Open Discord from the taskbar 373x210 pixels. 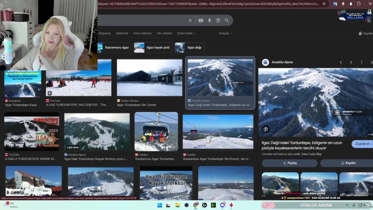pos(223,205)
